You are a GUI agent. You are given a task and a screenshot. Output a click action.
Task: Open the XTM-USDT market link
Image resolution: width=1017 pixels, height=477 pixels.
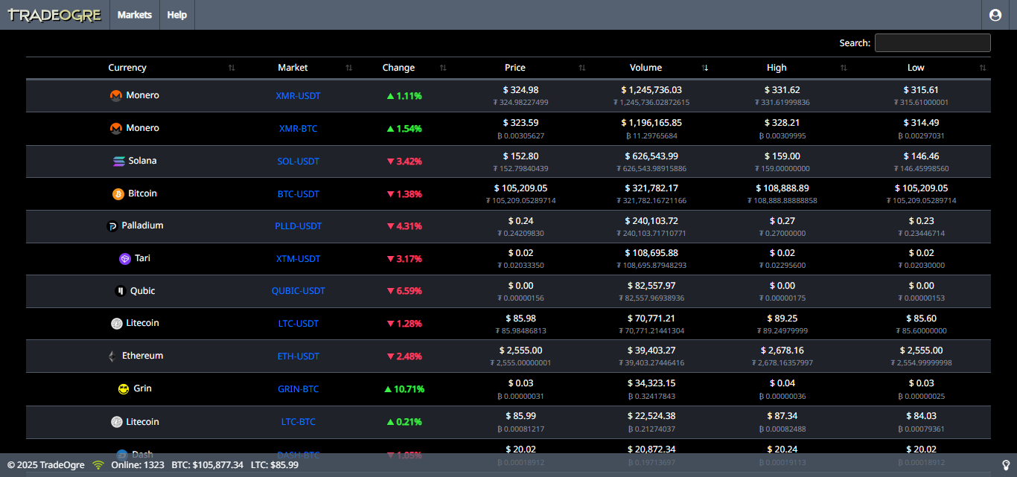point(299,259)
